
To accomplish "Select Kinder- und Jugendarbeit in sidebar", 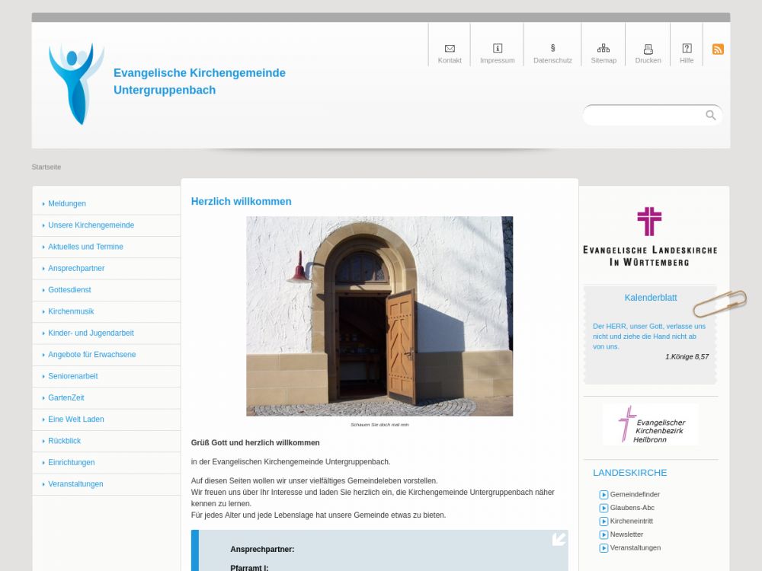I will point(91,333).
